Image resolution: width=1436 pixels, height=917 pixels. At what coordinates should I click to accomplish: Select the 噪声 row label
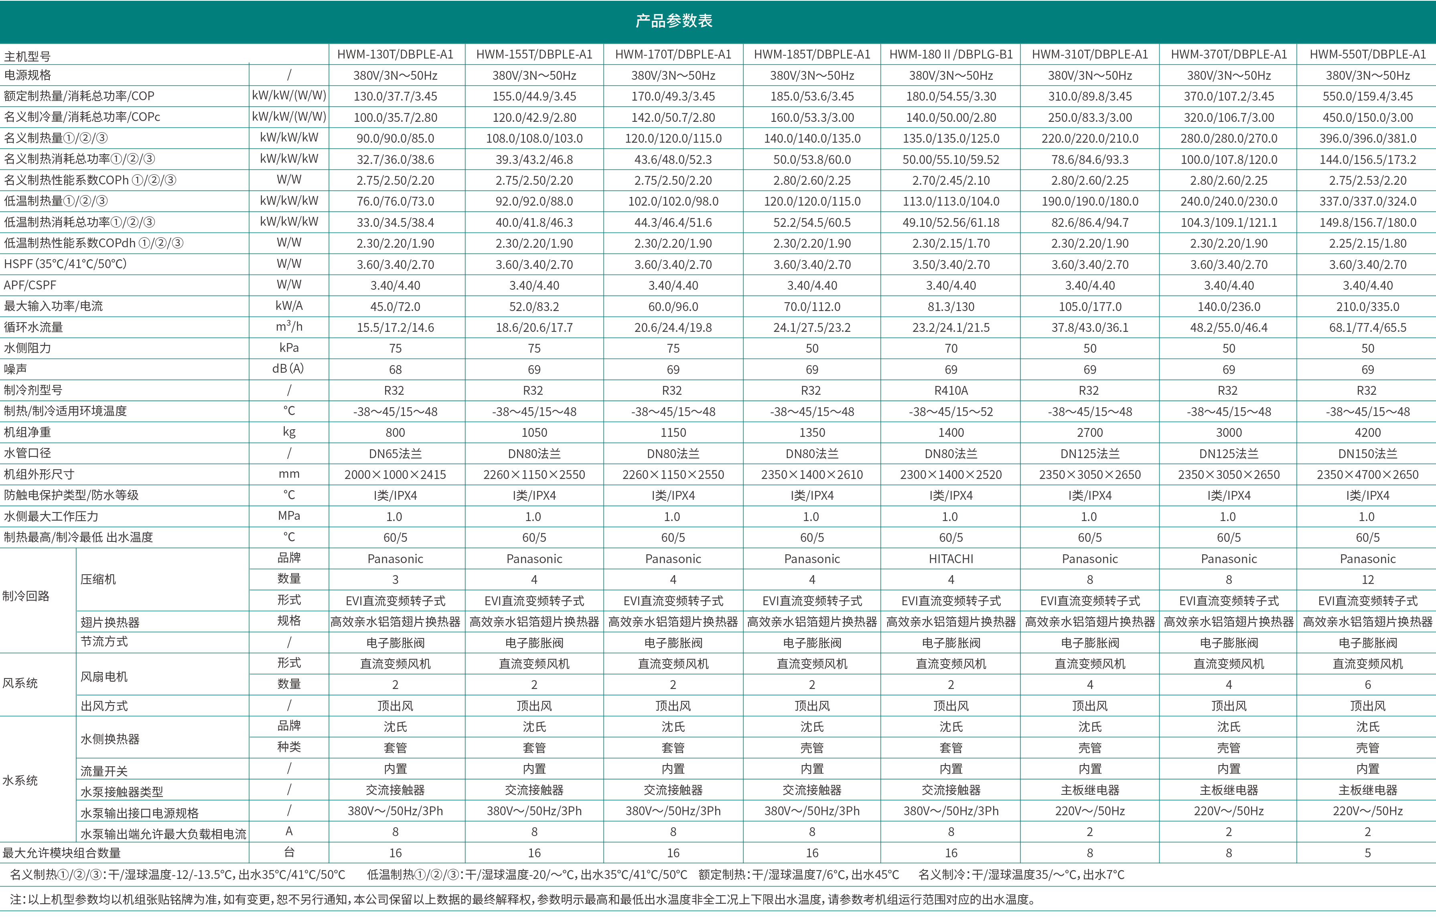(16, 369)
